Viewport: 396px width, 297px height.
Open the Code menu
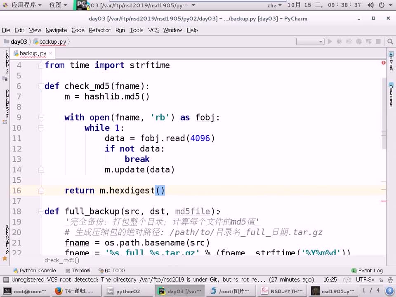[x=78, y=30]
